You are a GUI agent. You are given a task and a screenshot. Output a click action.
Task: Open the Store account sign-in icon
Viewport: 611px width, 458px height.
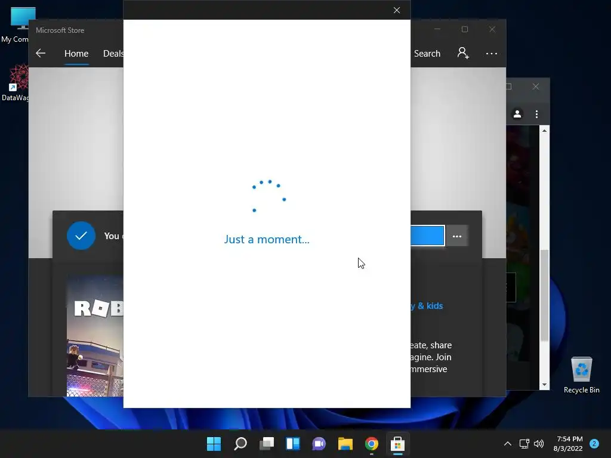click(x=463, y=53)
